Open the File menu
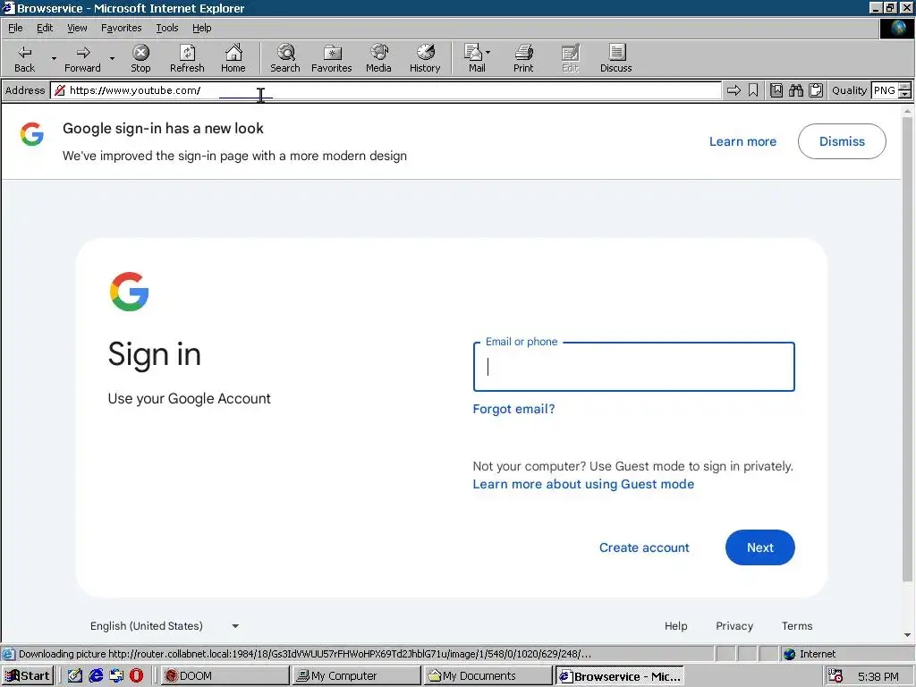Screen dimensions: 916x687 [x=15, y=28]
